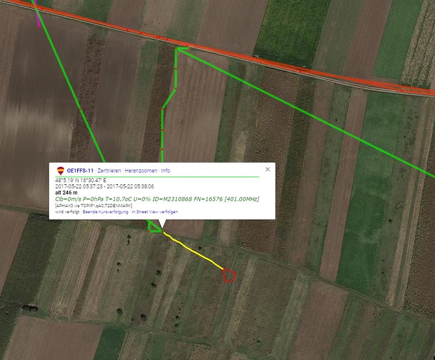Open the Info link for OE1FFS-11
Image resolution: width=435 pixels, height=360 pixels.
click(x=166, y=171)
